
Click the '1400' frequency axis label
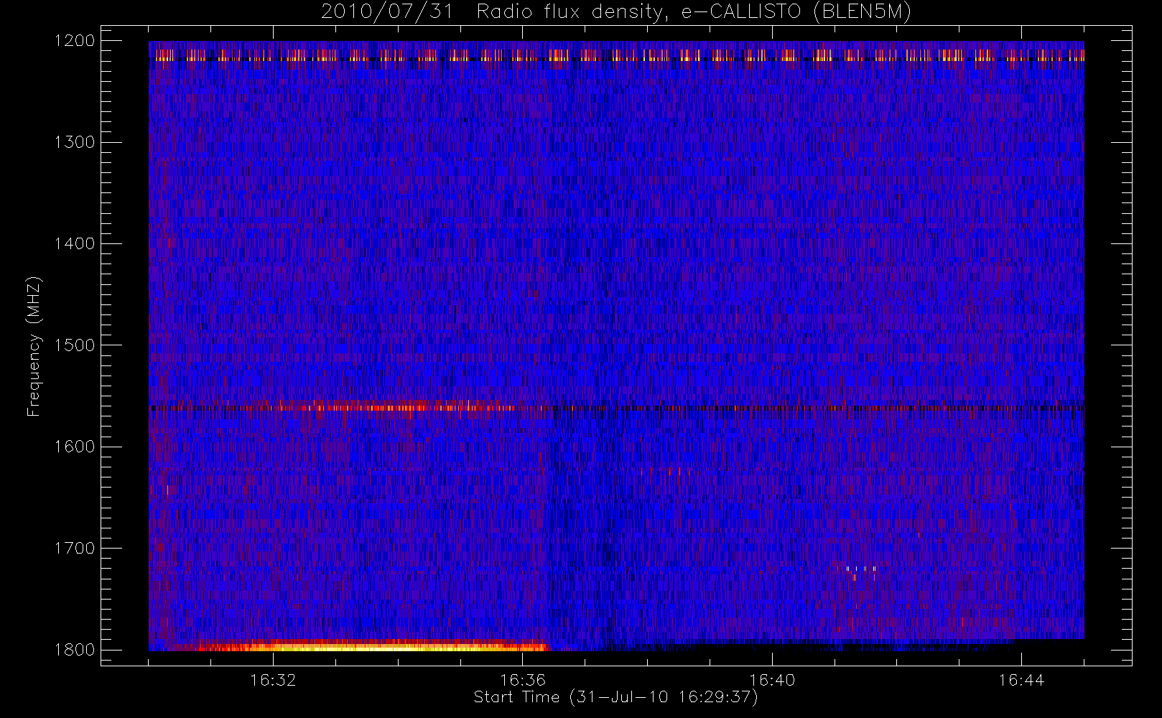[x=75, y=243]
